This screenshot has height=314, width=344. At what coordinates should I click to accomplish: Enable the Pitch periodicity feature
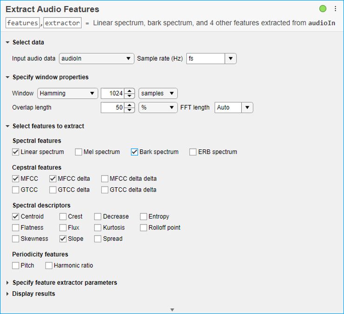[16, 266]
